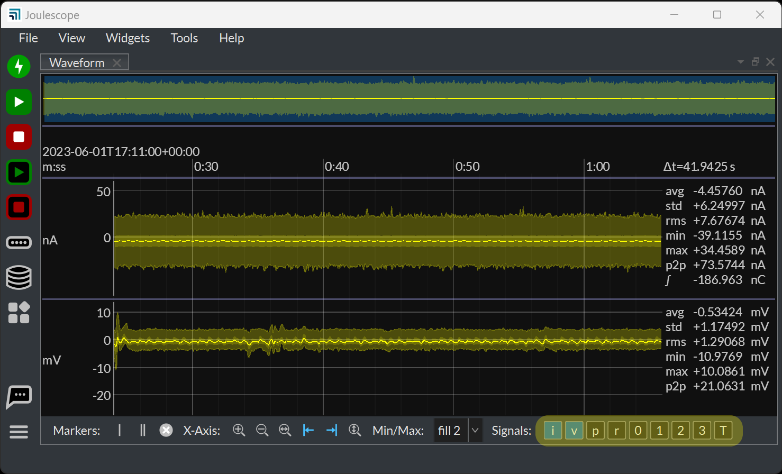Add a dual marker
The image size is (782, 474).
point(142,431)
